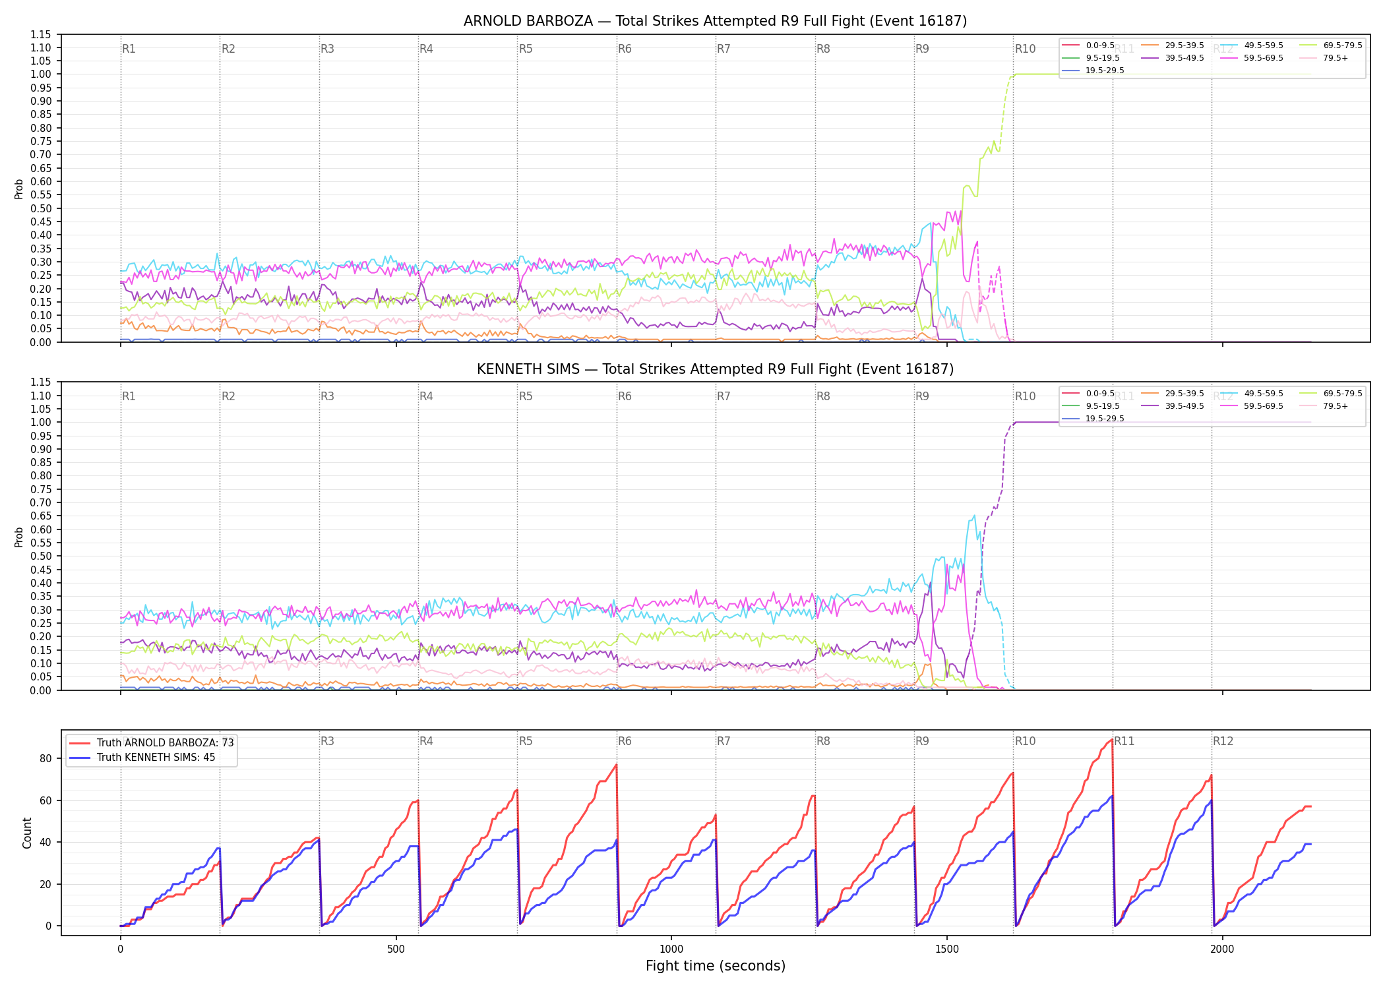Click the Truth ARNOLD BARBOZA: 73 legend entry
The height and width of the screenshot is (989, 1385).
coord(152,742)
